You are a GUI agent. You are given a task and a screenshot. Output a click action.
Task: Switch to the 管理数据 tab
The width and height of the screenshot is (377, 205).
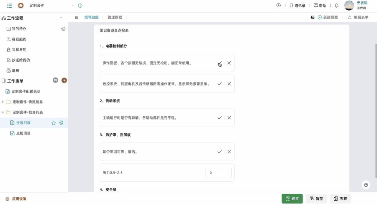115,17
